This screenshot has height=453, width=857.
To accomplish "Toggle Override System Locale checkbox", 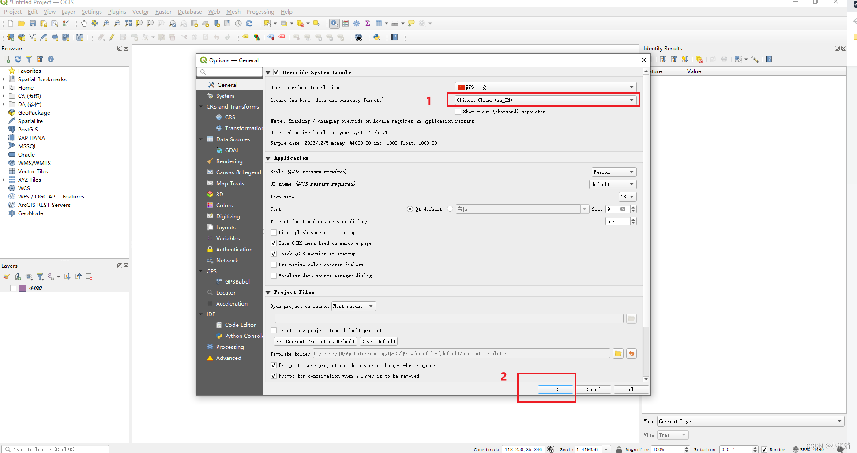I will (x=276, y=72).
